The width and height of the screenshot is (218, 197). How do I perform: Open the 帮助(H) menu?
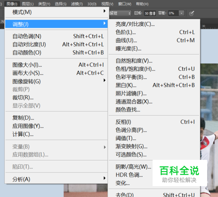(142, 4)
